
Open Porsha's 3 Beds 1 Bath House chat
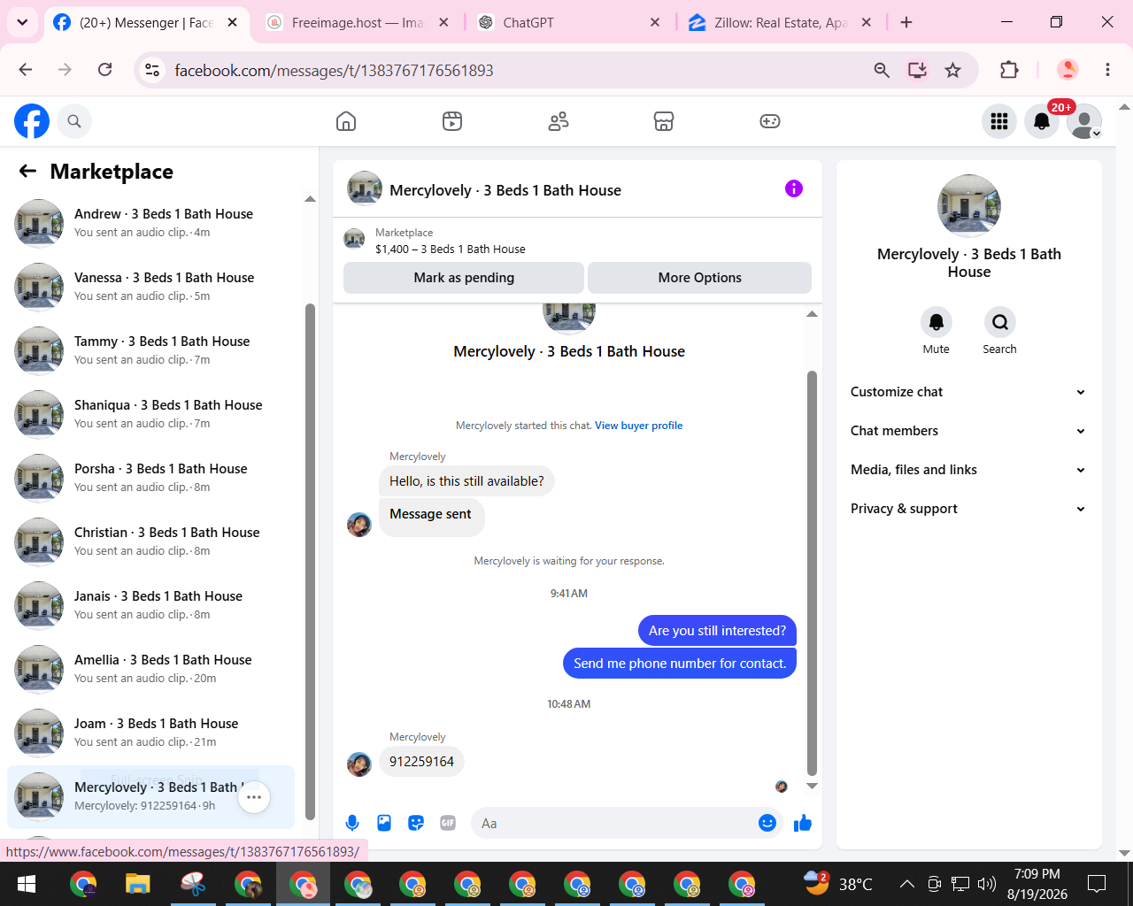coord(150,478)
